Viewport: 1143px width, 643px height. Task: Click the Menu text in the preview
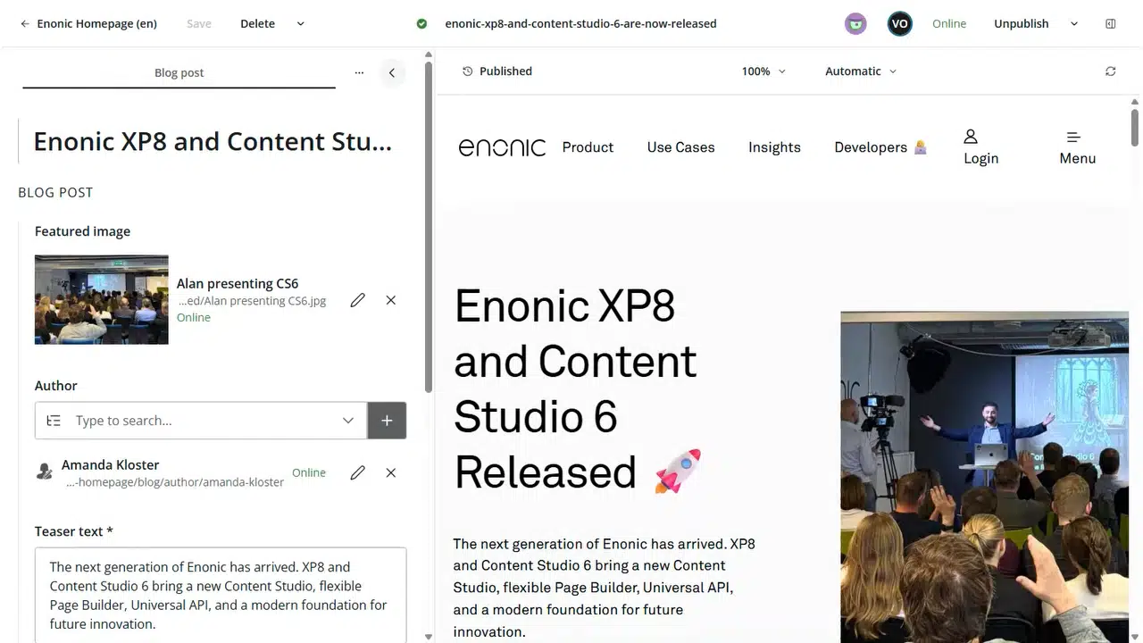(x=1077, y=158)
